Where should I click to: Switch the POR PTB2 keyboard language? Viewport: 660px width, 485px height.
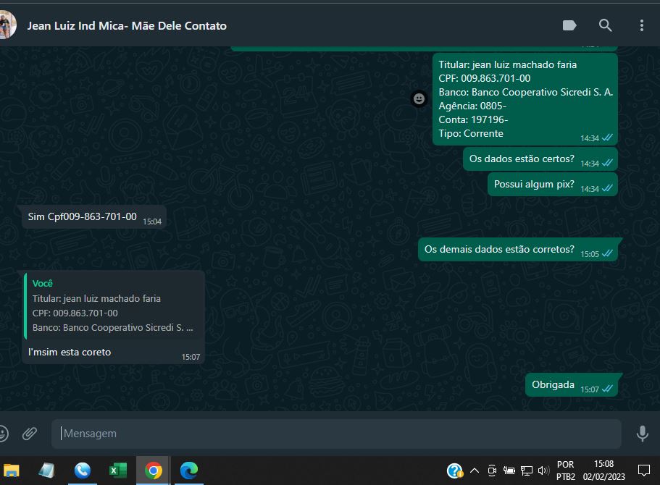coord(566,471)
